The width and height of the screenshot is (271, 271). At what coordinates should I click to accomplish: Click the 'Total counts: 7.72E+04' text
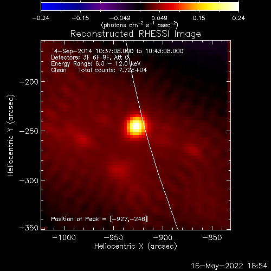click(113, 70)
